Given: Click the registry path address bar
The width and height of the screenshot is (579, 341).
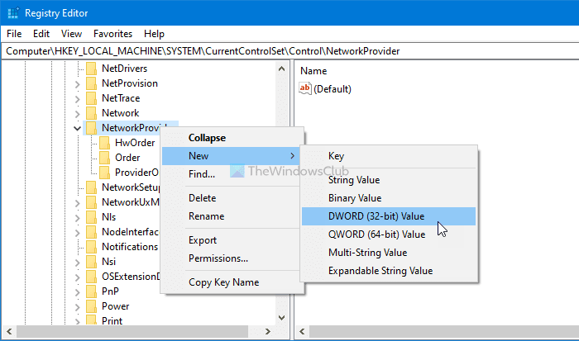Looking at the screenshot, I should click(x=289, y=51).
